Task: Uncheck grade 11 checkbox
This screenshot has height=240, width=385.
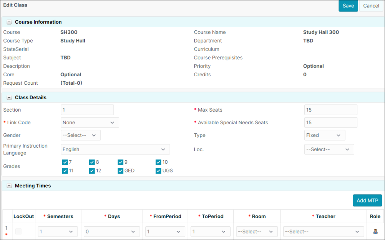Action: point(65,171)
